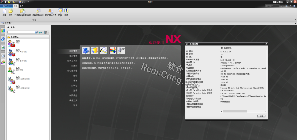Open the roles panel combo box dropdown
Screen dimensions: 297x140
coord(36,32)
